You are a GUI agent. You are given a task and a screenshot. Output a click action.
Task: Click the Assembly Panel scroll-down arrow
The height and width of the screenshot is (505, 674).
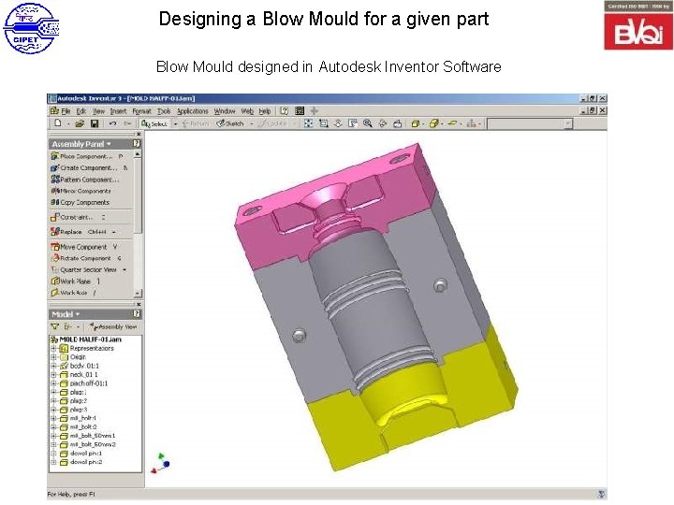click(x=137, y=294)
